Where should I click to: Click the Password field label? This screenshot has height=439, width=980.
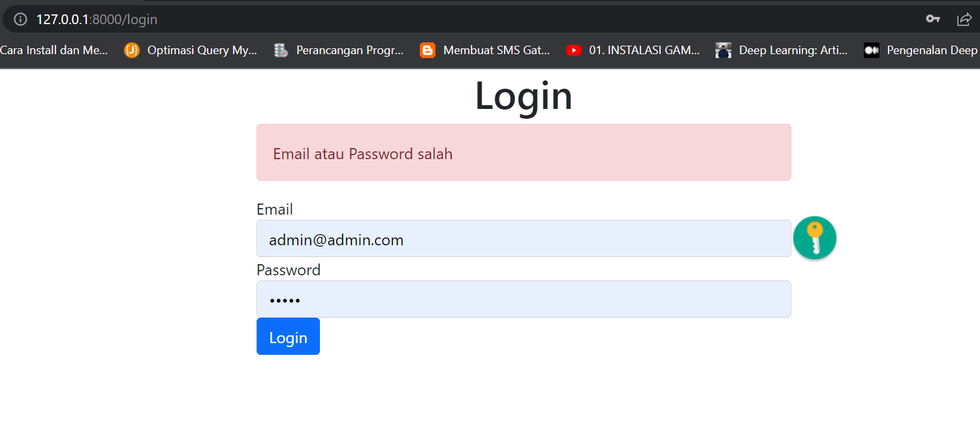click(289, 270)
